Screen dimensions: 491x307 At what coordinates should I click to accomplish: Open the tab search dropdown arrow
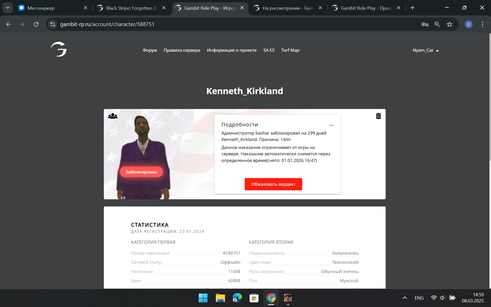click(x=8, y=8)
